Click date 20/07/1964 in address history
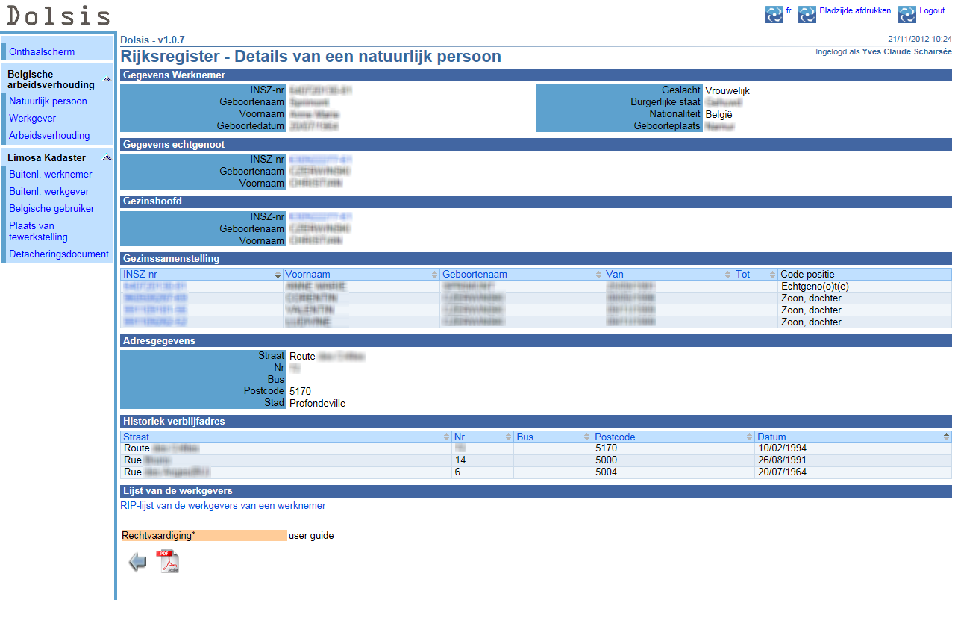 click(x=782, y=472)
